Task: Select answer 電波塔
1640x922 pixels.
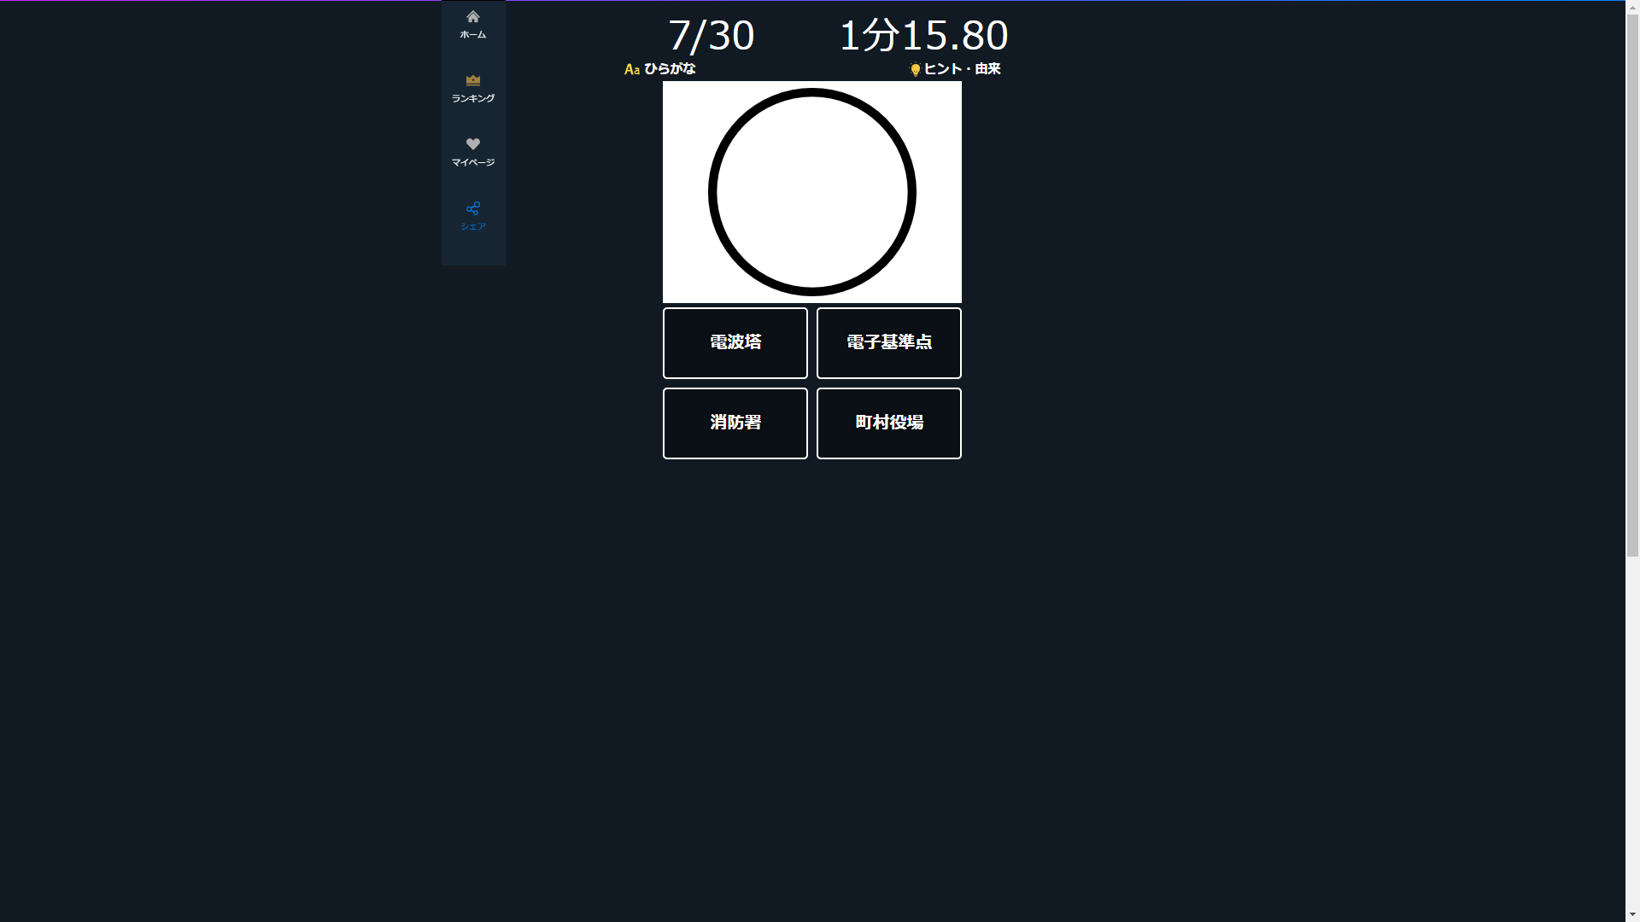Action: 735,343
